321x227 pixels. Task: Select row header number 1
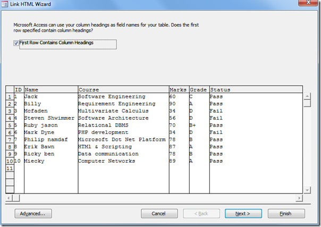click(10, 97)
